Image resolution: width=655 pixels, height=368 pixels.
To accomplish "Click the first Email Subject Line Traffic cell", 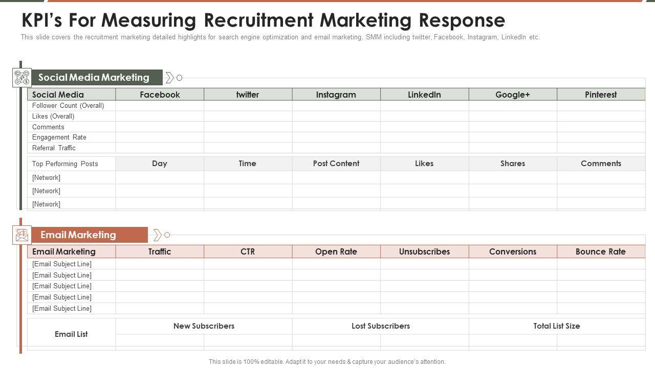I will click(160, 264).
